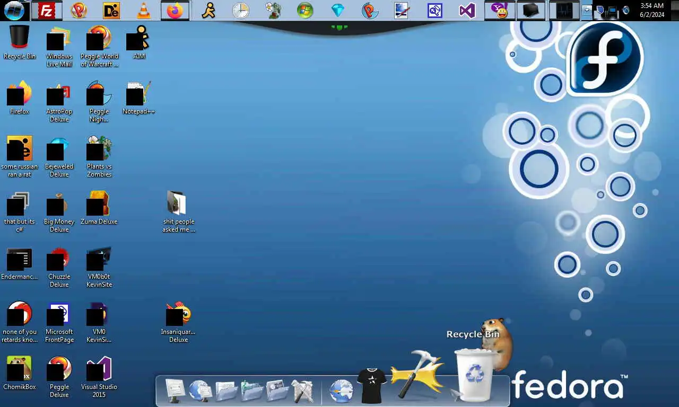
Task: Open the computer monitor dock icon
Action: [175, 391]
